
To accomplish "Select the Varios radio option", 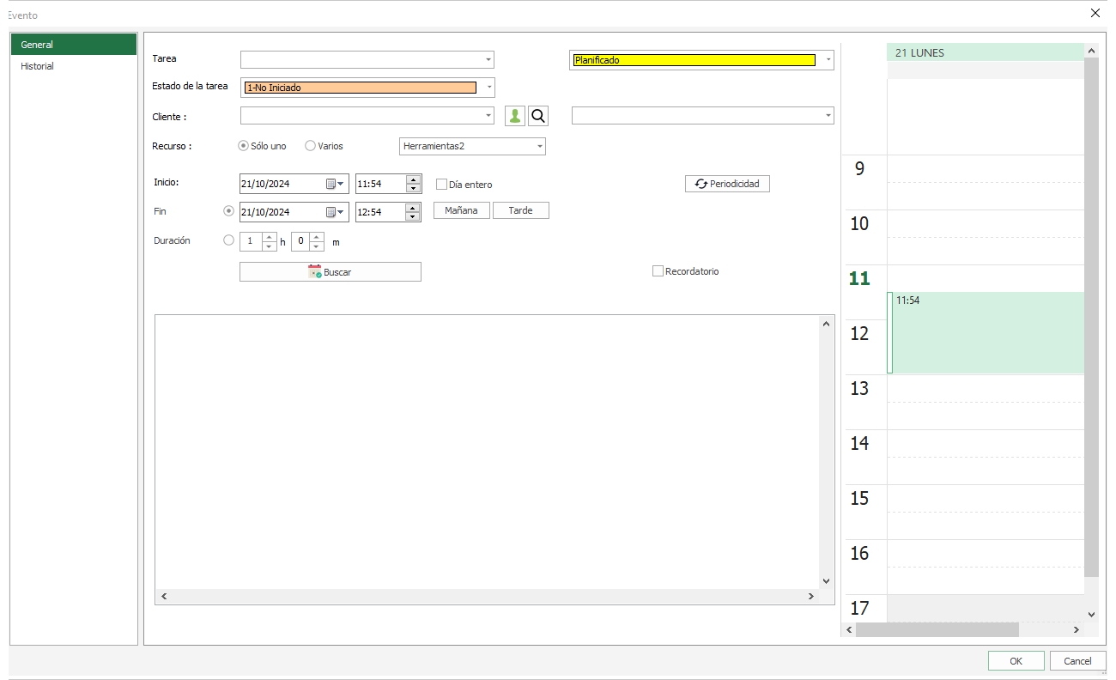I will point(310,146).
